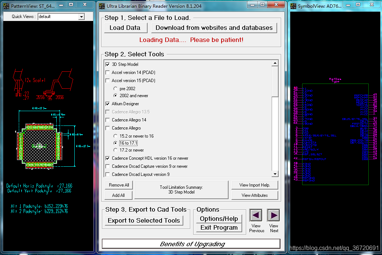The image size is (382, 255).
Task: Maximize the SymbolView window
Action: [358, 5]
